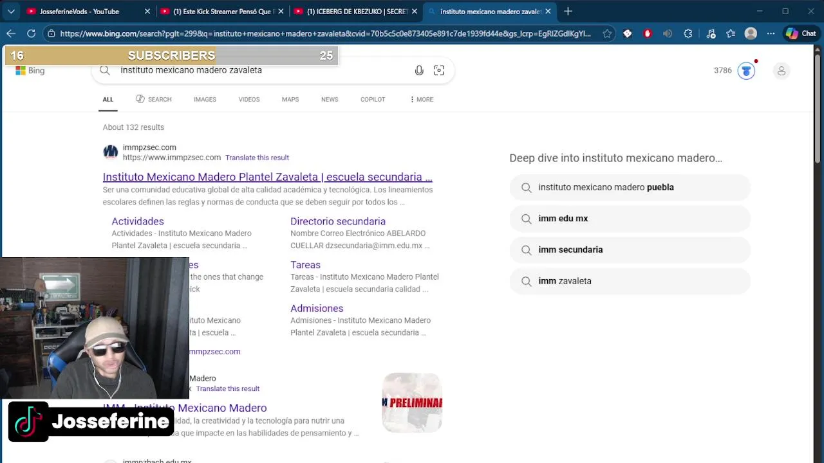Select suggestion 'instituto mexicano madero puebla'
The width and height of the screenshot is (824, 463).
(630, 187)
